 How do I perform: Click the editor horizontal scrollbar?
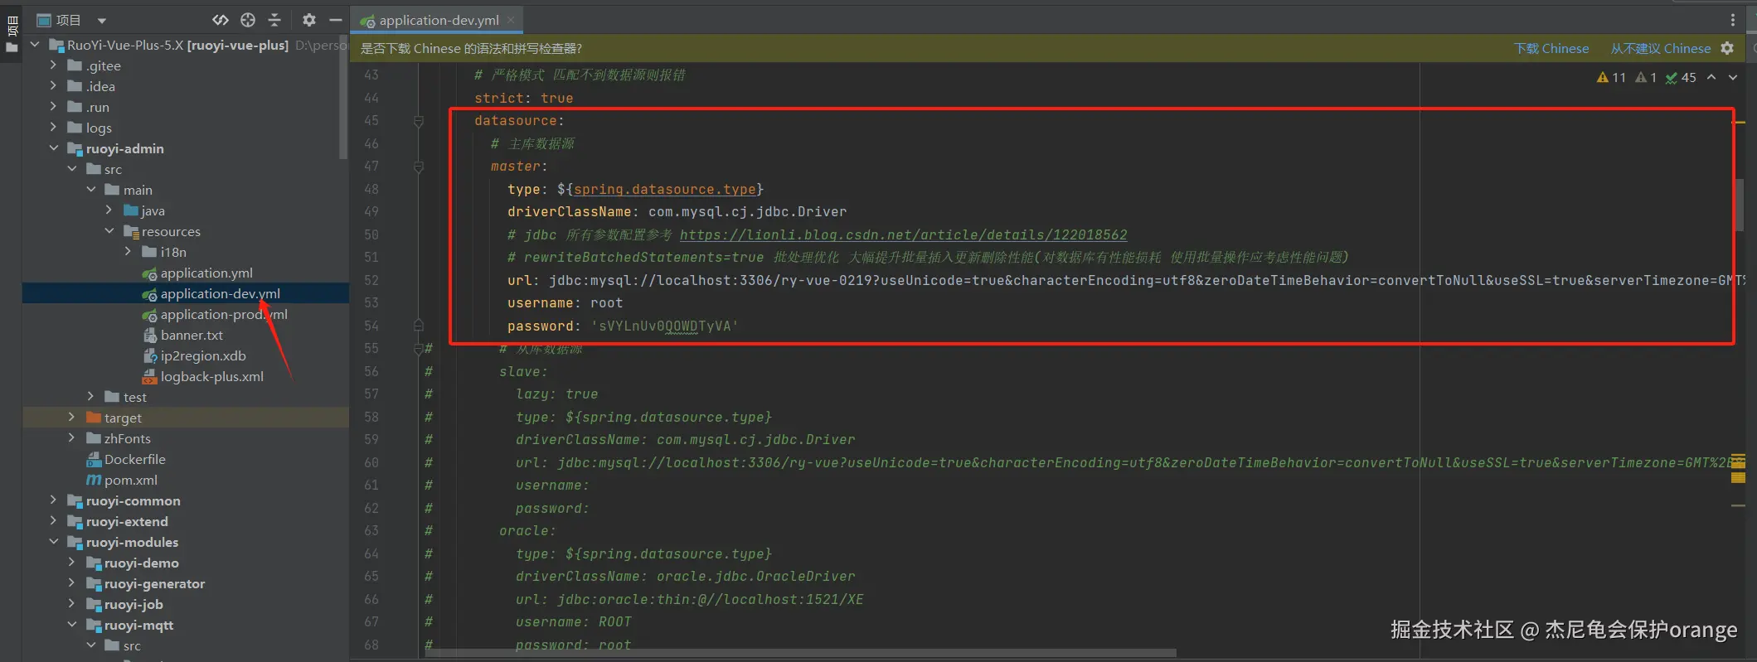[800, 653]
